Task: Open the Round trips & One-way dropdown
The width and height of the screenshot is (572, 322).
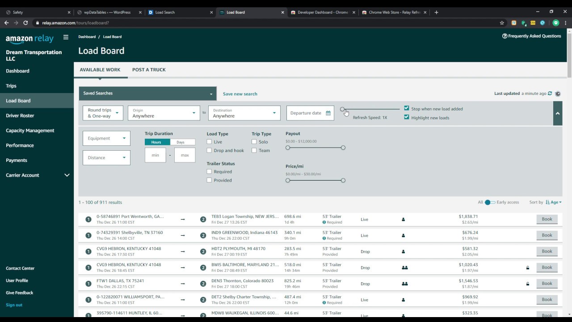Action: pyautogui.click(x=103, y=113)
